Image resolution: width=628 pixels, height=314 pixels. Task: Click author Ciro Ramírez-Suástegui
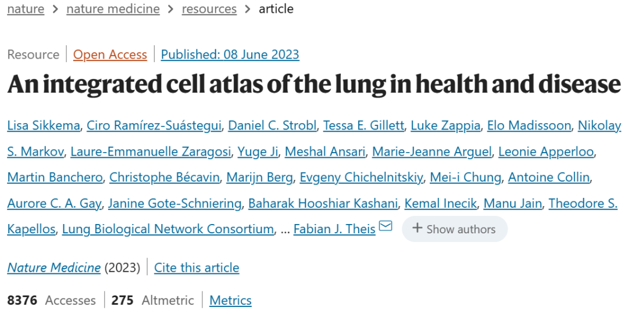point(154,125)
